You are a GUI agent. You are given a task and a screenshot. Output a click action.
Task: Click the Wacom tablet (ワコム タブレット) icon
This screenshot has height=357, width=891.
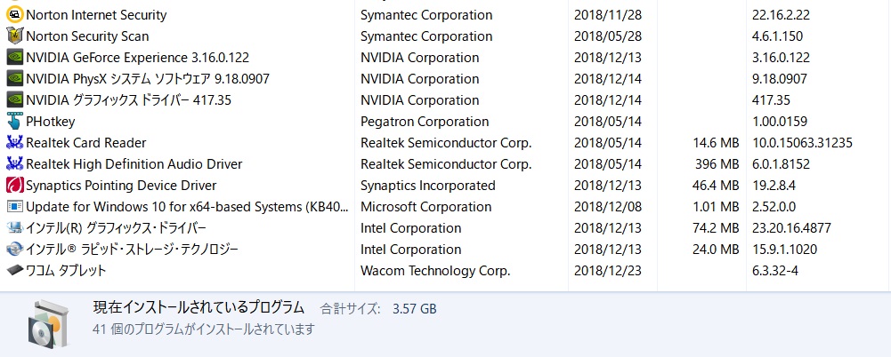pos(14,271)
